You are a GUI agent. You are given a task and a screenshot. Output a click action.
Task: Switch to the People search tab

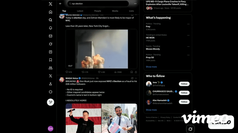coord(98,11)
